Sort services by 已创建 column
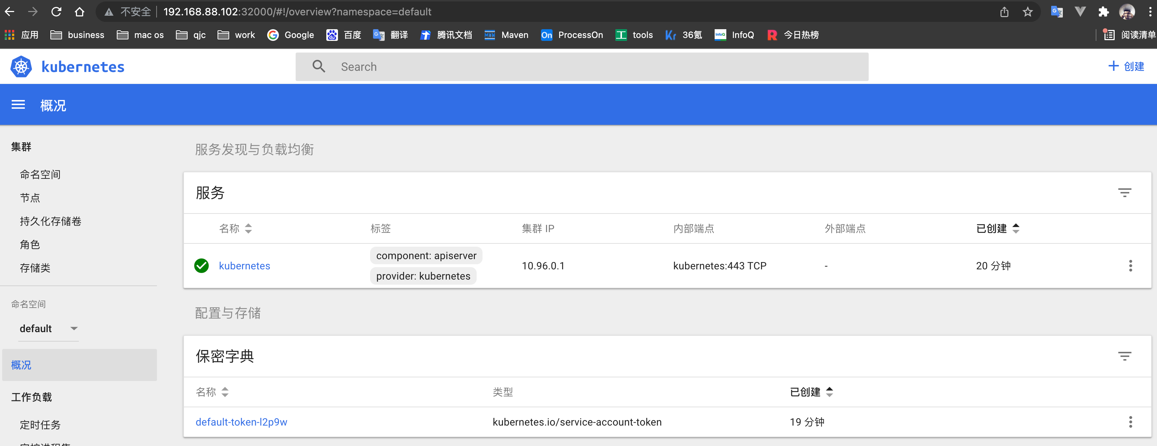The width and height of the screenshot is (1157, 446). (998, 228)
